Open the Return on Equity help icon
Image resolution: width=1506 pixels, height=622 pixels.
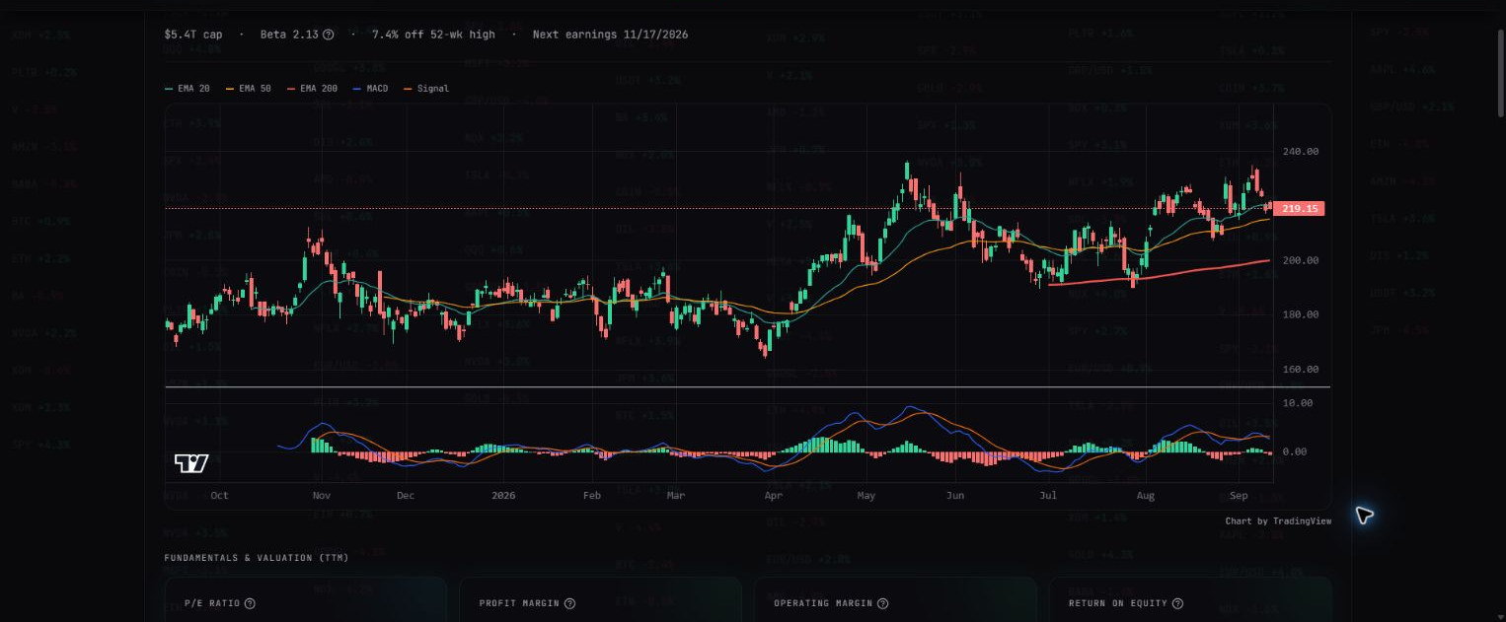click(x=1177, y=603)
